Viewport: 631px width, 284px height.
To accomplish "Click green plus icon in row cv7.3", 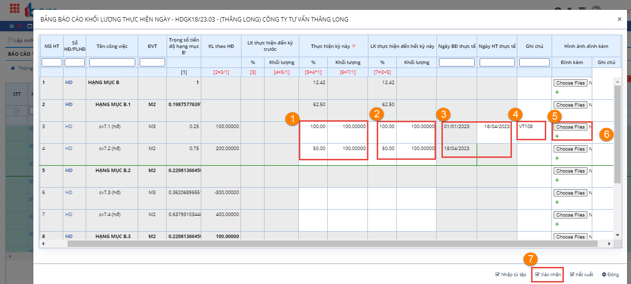I will (557, 202).
